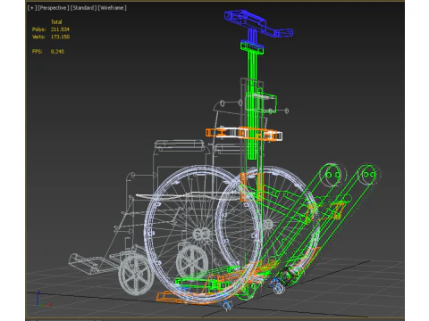This screenshot has height=321, width=429.
Task: Click the 'FPS:' statistics label
Action: click(38, 52)
